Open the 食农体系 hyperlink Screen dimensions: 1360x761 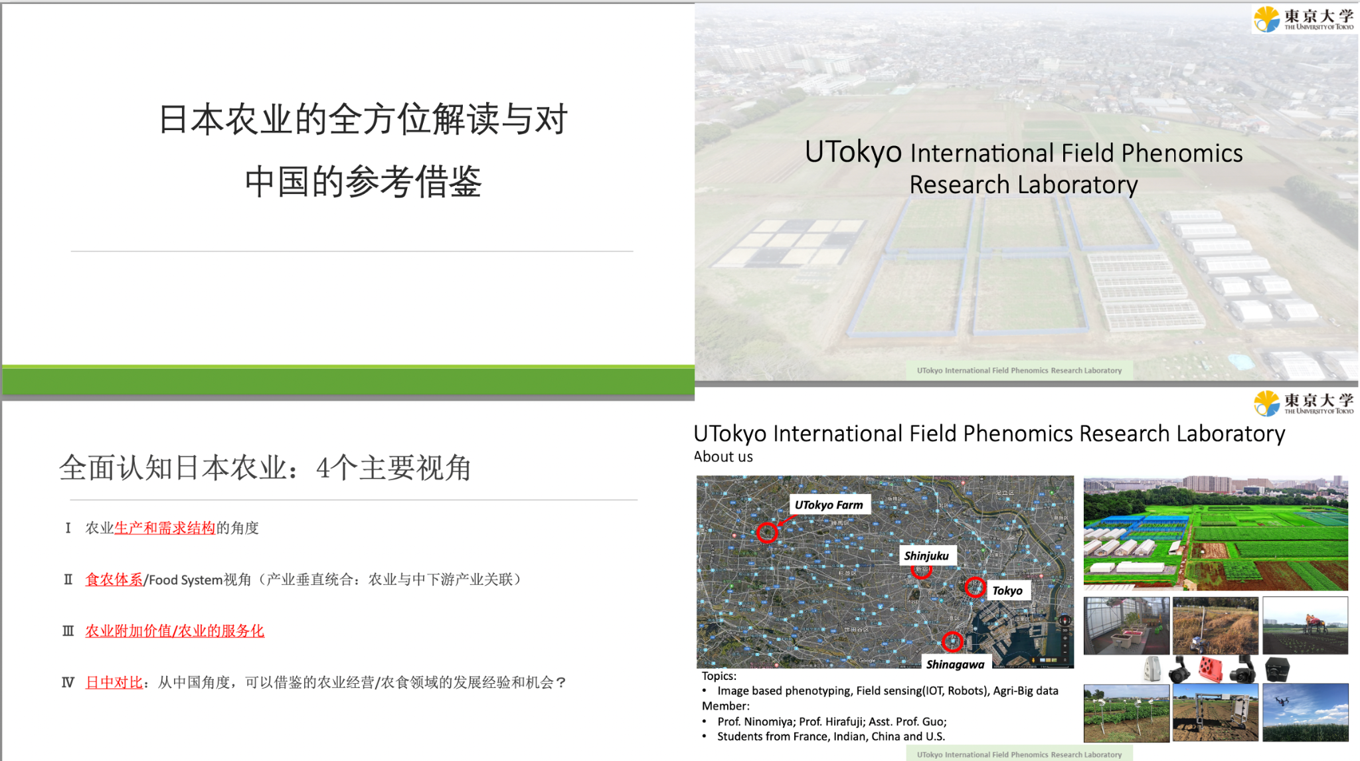click(x=114, y=580)
